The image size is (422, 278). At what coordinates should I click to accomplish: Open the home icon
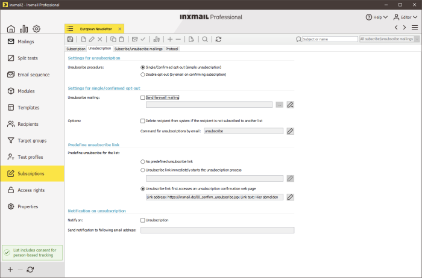[11, 28]
